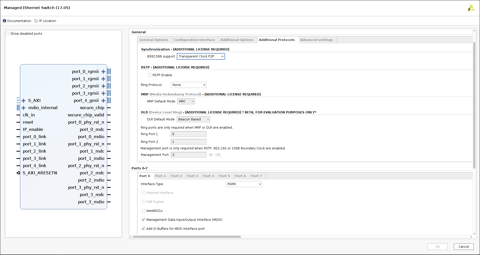
Task: Enable the Show disabled ports checkbox
Action: click(x=8, y=33)
